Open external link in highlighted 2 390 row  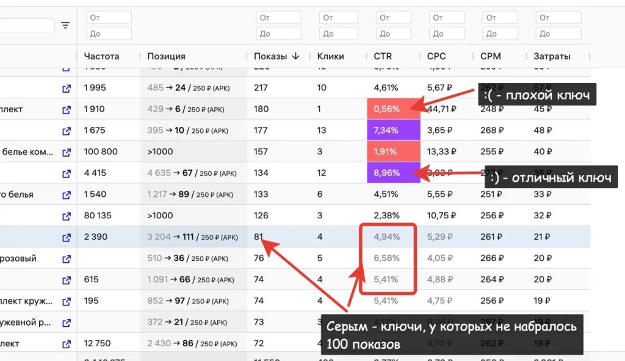pyautogui.click(x=67, y=237)
